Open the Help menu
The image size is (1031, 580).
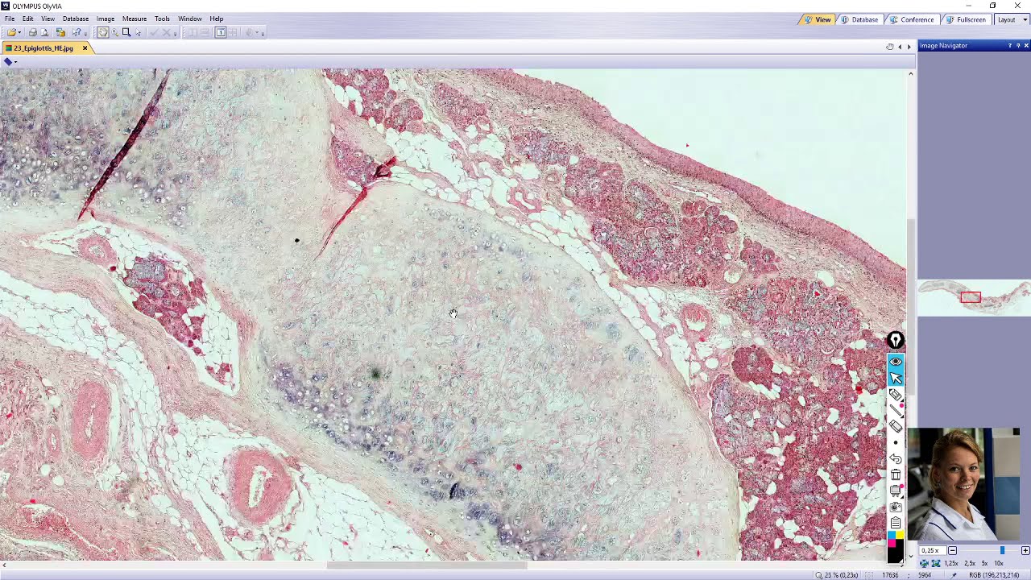click(217, 19)
